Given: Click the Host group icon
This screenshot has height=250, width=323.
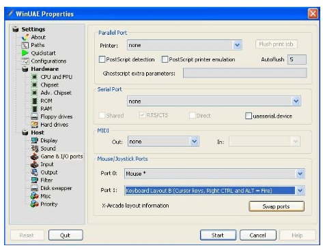Looking at the screenshot, I should pos(25,132).
